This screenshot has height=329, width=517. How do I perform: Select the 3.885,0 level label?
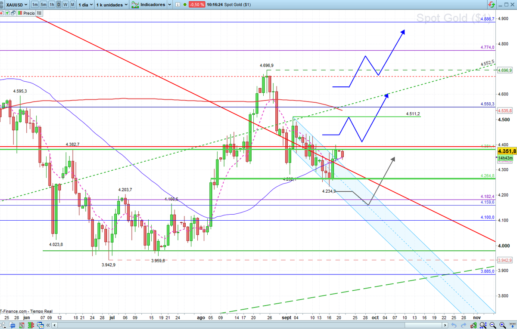click(x=487, y=272)
